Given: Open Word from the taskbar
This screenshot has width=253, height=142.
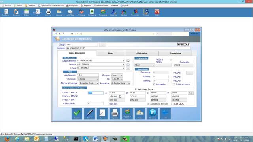Looking at the screenshot, I should 95,139.
